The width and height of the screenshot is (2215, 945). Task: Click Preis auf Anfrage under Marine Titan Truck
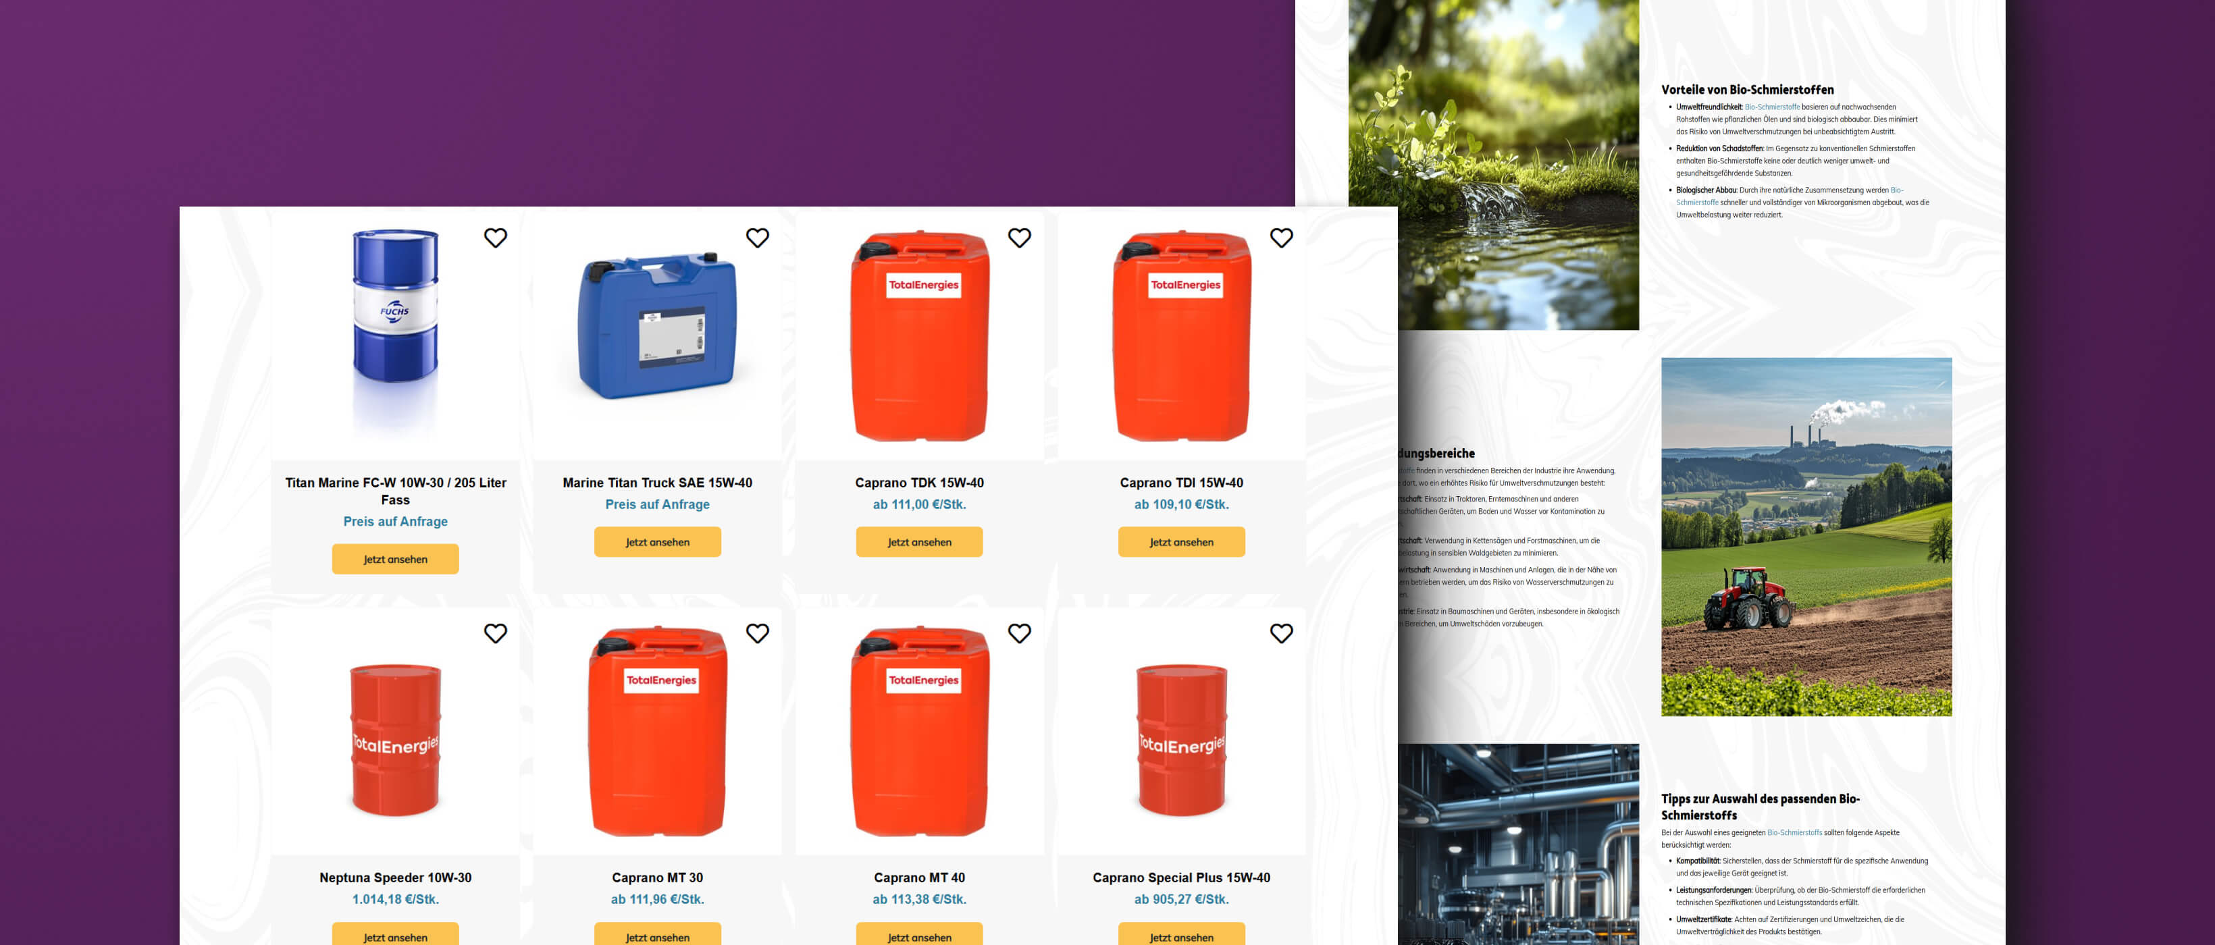[657, 504]
